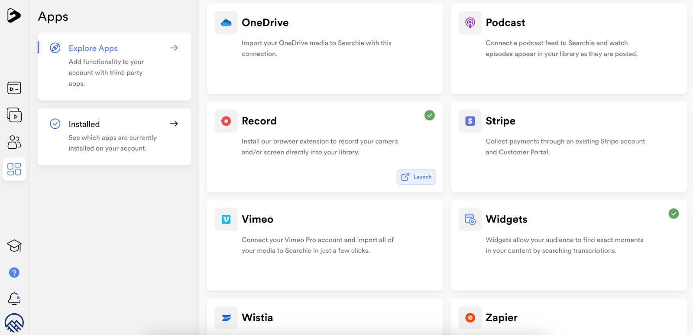This screenshot has width=693, height=335.
Task: Click the check-circle icon beside Installed
Action: tap(55, 124)
